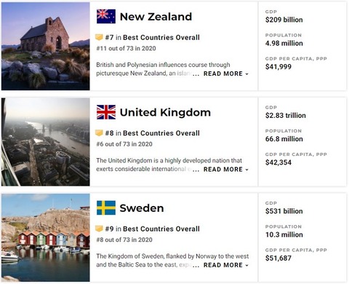
Task: Click New Zealand's $209 billion GDP value
Action: pyautogui.click(x=284, y=20)
